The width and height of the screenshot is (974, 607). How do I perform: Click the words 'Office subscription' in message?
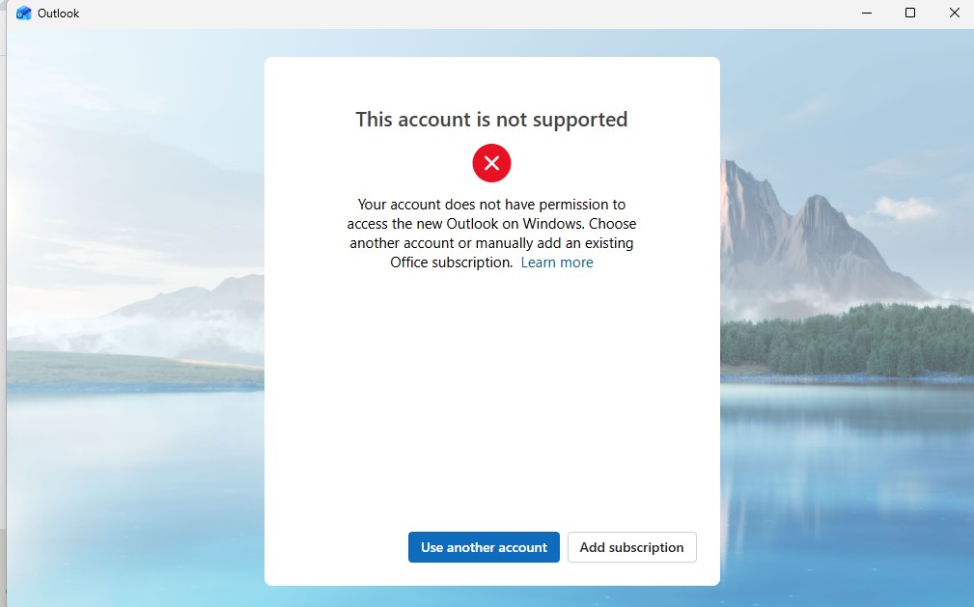pos(451,262)
